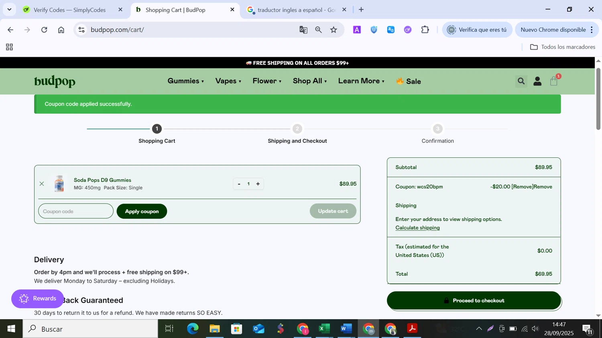Image resolution: width=602 pixels, height=338 pixels.
Task: Click Soda Pops D9 Gummies thumbnail
Action: (x=59, y=184)
